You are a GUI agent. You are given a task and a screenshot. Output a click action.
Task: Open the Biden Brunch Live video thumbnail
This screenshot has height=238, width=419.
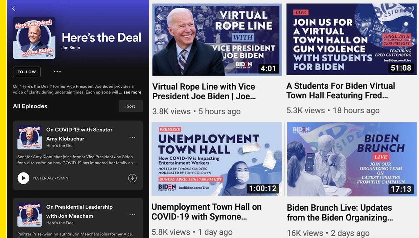pyautogui.click(x=352, y=159)
